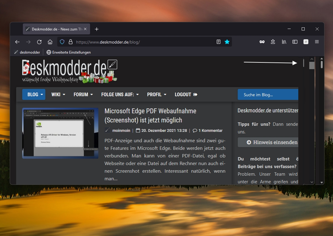Expand the WIKI dropdown menu
This screenshot has width=333, height=236.
(x=58, y=94)
